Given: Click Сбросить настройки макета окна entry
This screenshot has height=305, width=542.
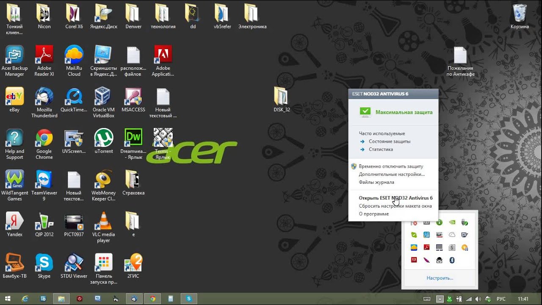Looking at the screenshot, I should tap(395, 206).
